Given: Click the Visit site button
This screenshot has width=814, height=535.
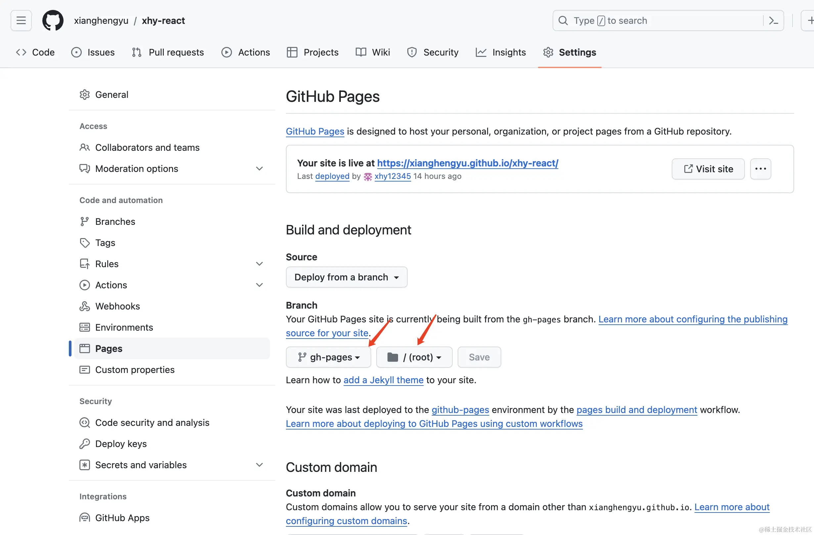Looking at the screenshot, I should click(x=708, y=169).
